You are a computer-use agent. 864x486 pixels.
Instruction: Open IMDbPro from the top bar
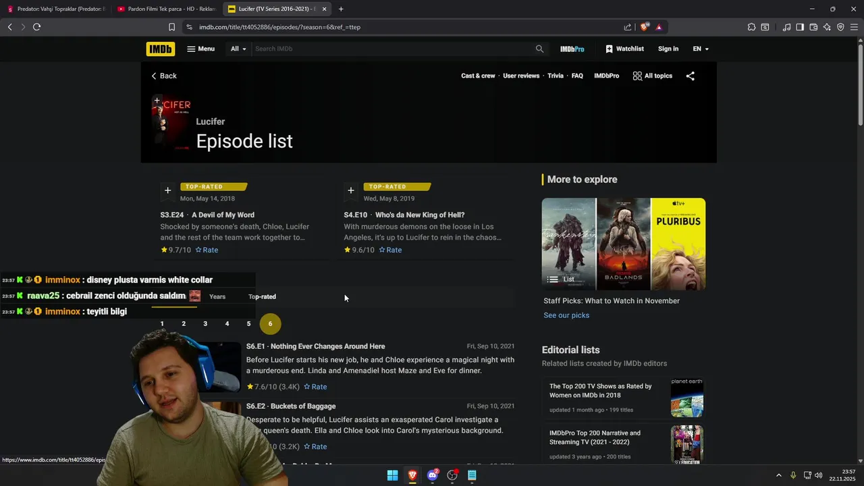pos(572,49)
